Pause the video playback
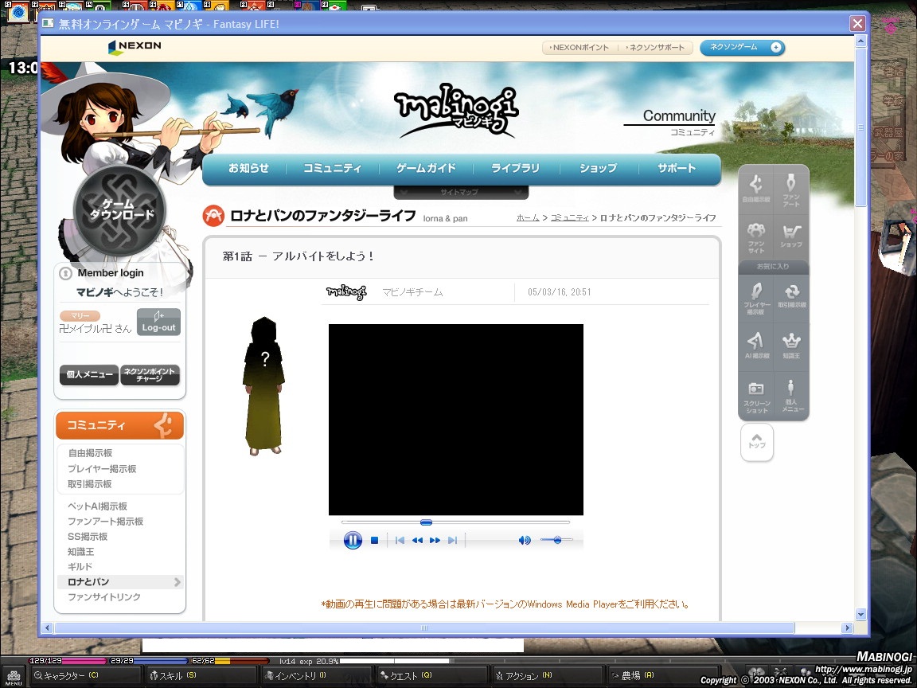This screenshot has height=688, width=917. coord(353,541)
